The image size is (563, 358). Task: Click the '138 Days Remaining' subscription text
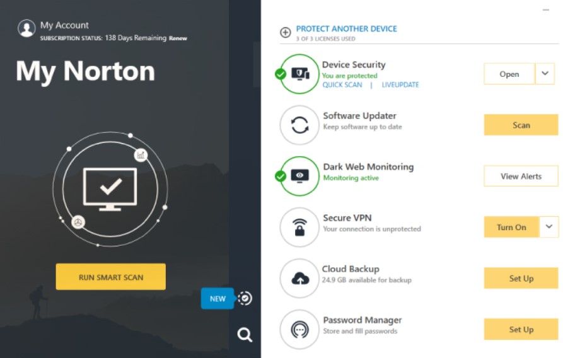136,38
